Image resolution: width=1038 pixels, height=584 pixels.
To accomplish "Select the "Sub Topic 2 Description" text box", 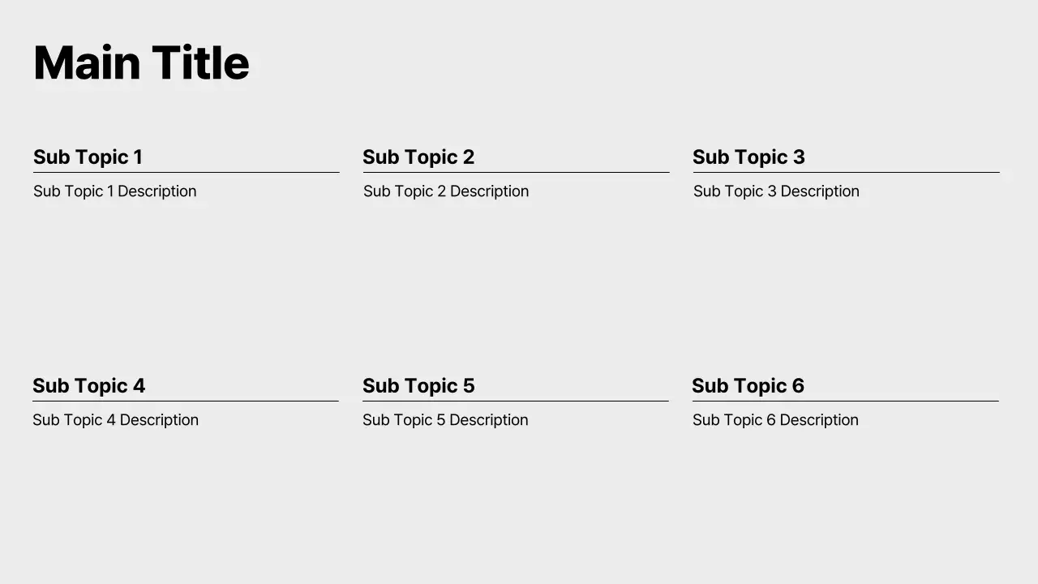I will point(446,191).
